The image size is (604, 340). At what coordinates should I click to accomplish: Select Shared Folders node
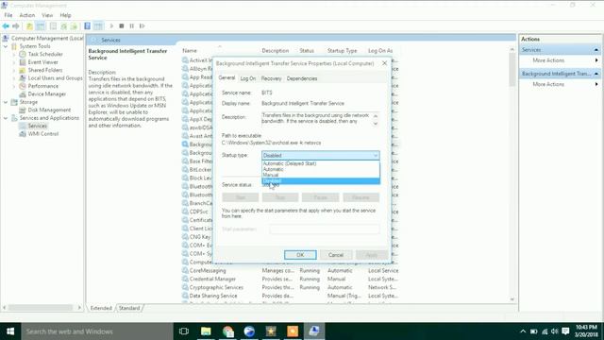[44, 70]
